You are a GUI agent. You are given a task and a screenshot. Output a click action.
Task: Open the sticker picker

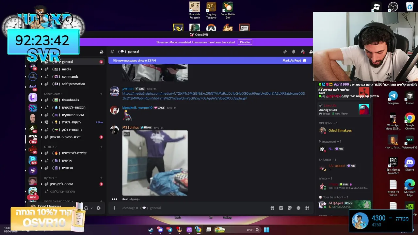290,208
